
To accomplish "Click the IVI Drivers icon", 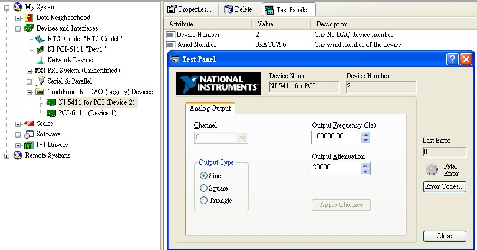I will (x=29, y=145).
